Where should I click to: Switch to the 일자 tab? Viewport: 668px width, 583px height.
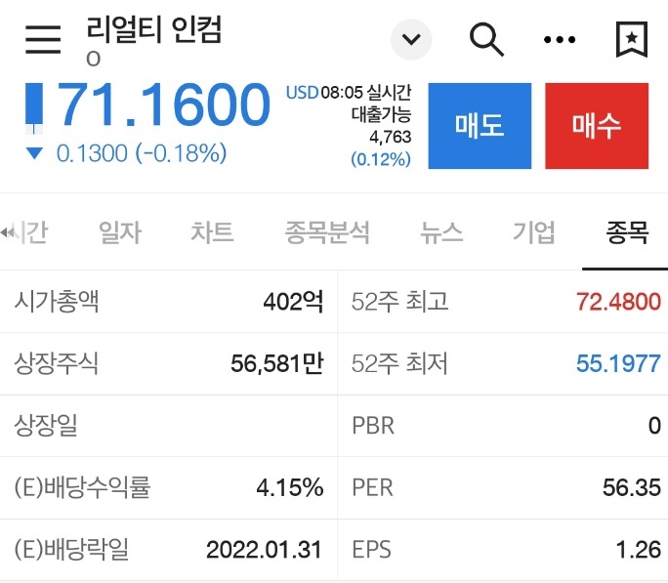120,232
